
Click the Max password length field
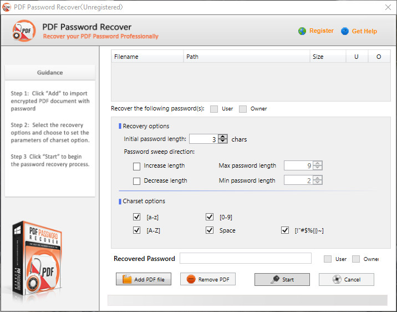[x=298, y=165]
